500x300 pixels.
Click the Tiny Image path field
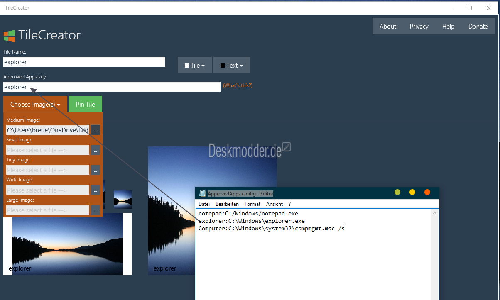[x=48, y=170]
